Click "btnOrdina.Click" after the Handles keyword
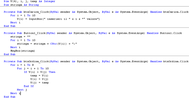 (x=176, y=61)
